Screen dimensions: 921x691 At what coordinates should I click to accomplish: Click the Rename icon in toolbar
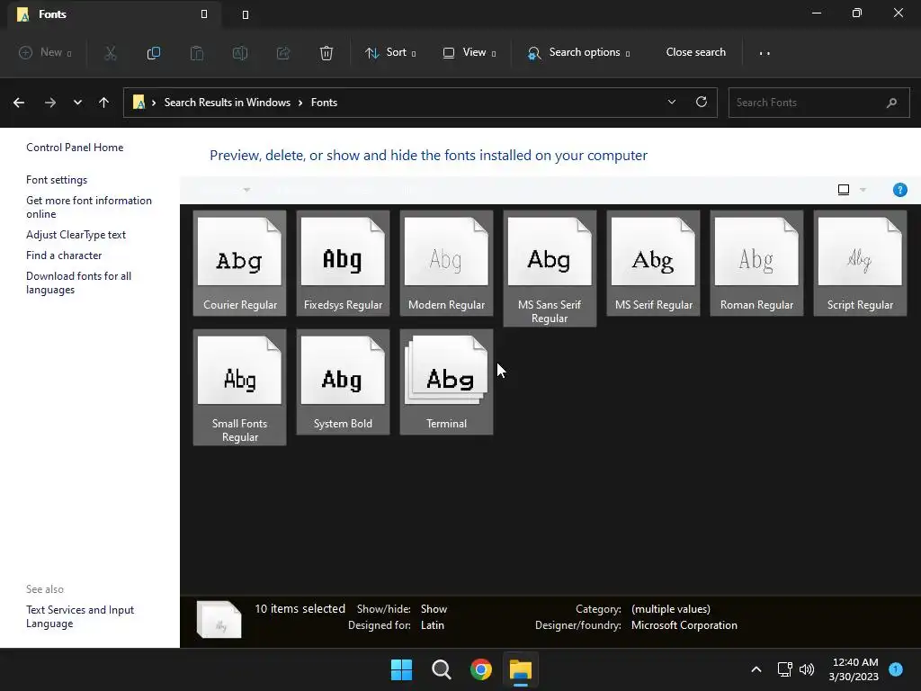click(239, 53)
